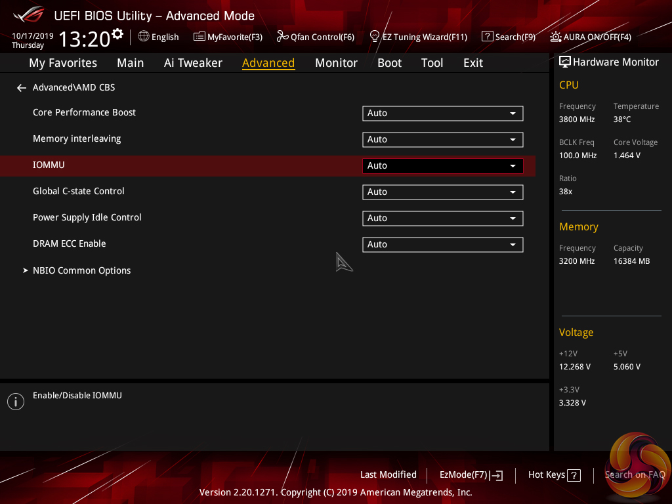
Task: Change language via English label
Action: coord(165,37)
